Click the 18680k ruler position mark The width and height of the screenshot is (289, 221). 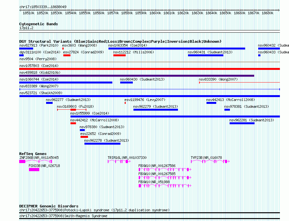268,13
